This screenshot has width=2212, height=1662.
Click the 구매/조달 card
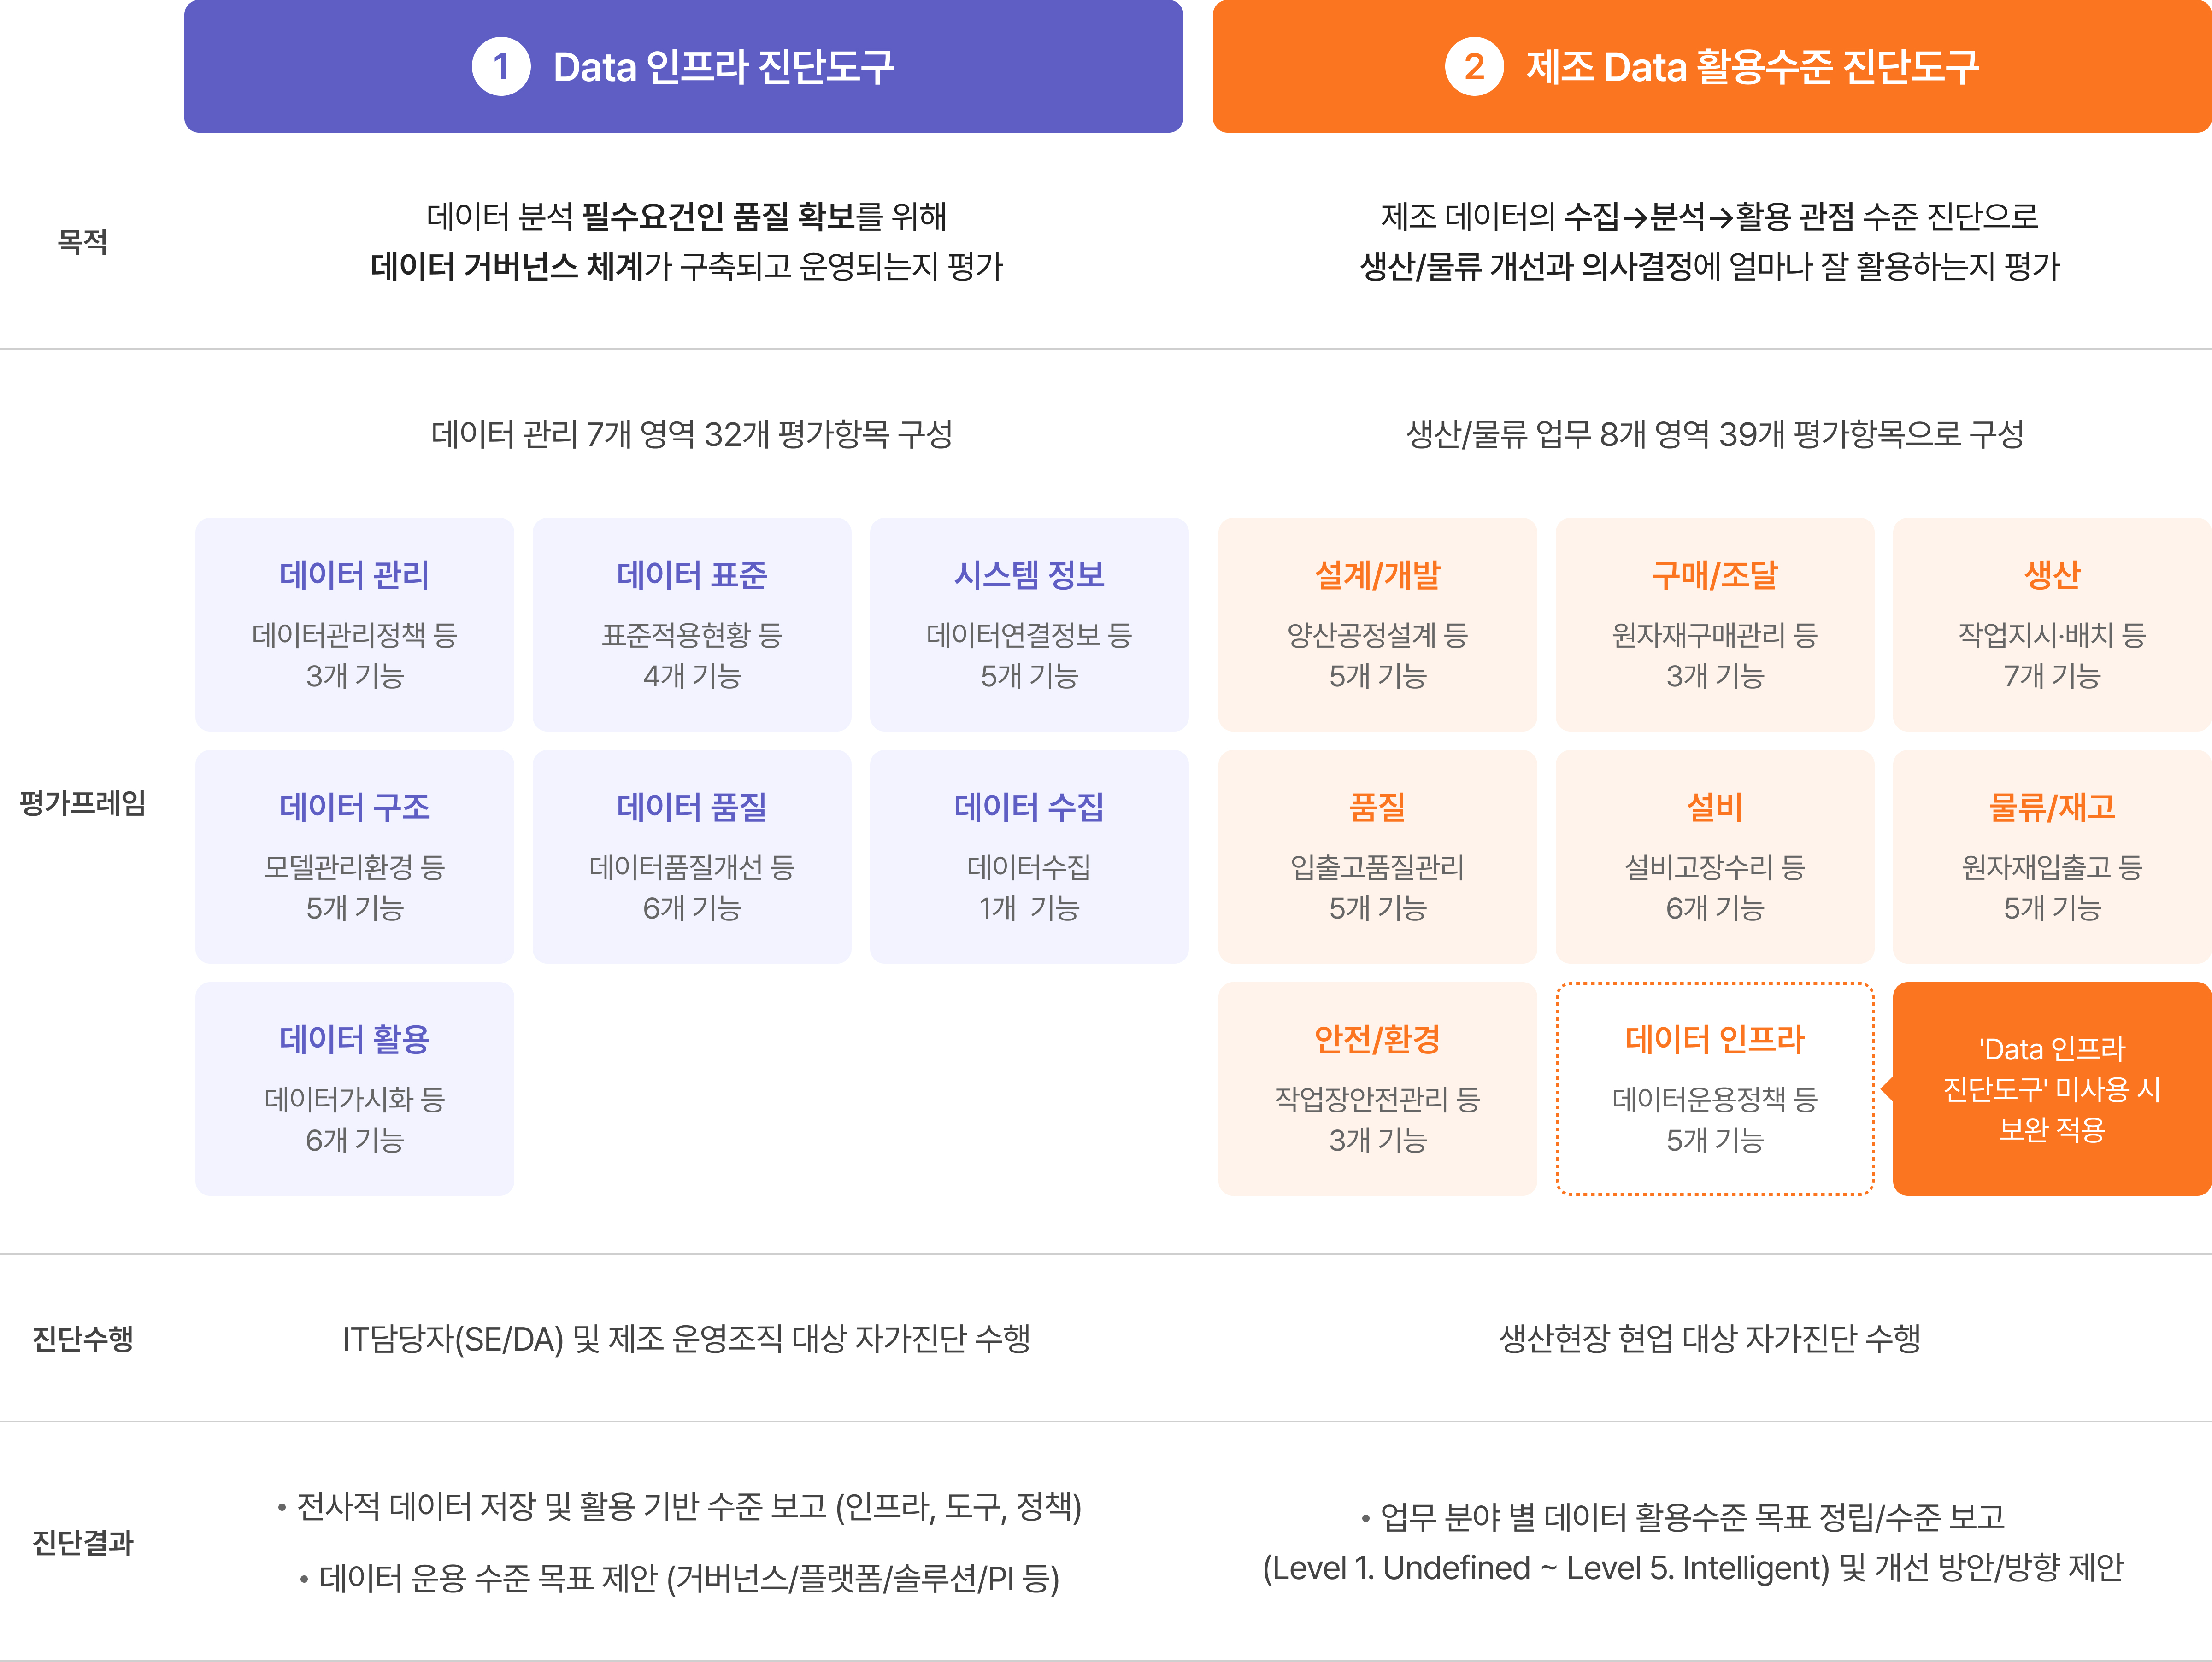coord(1714,624)
